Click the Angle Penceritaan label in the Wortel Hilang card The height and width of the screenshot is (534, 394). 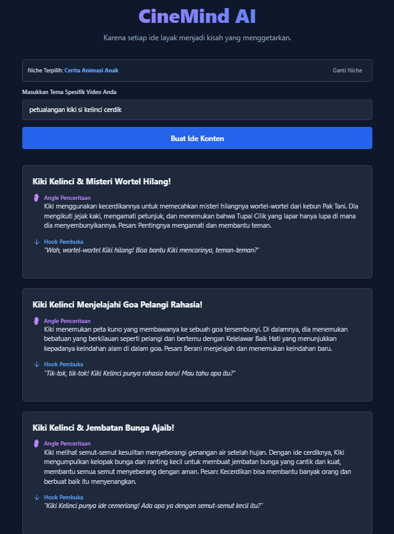tap(67, 198)
